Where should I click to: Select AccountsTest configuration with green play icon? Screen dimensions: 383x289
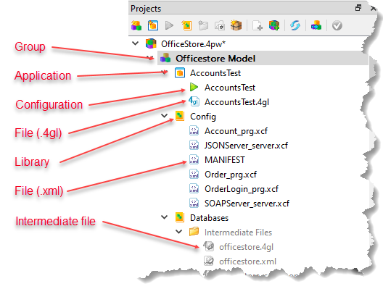222,88
